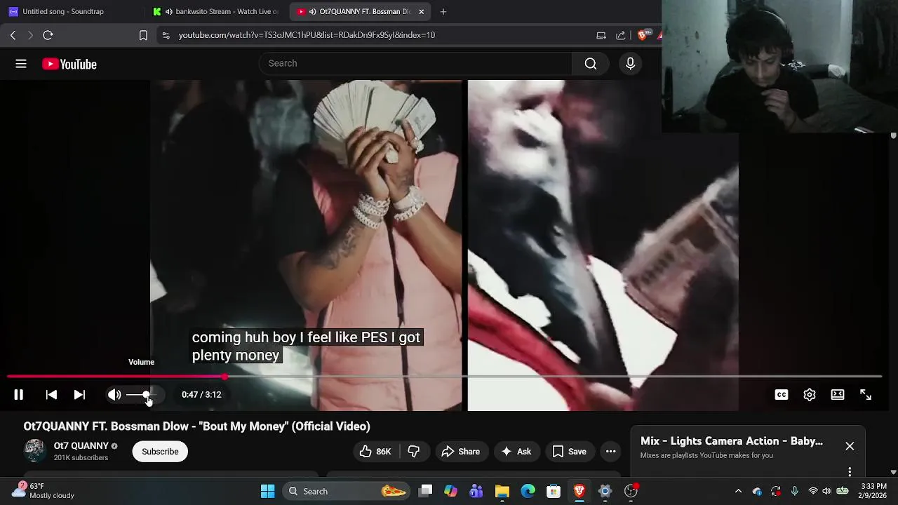
Task: Open the Brave Shields lion icon
Action: point(643,35)
